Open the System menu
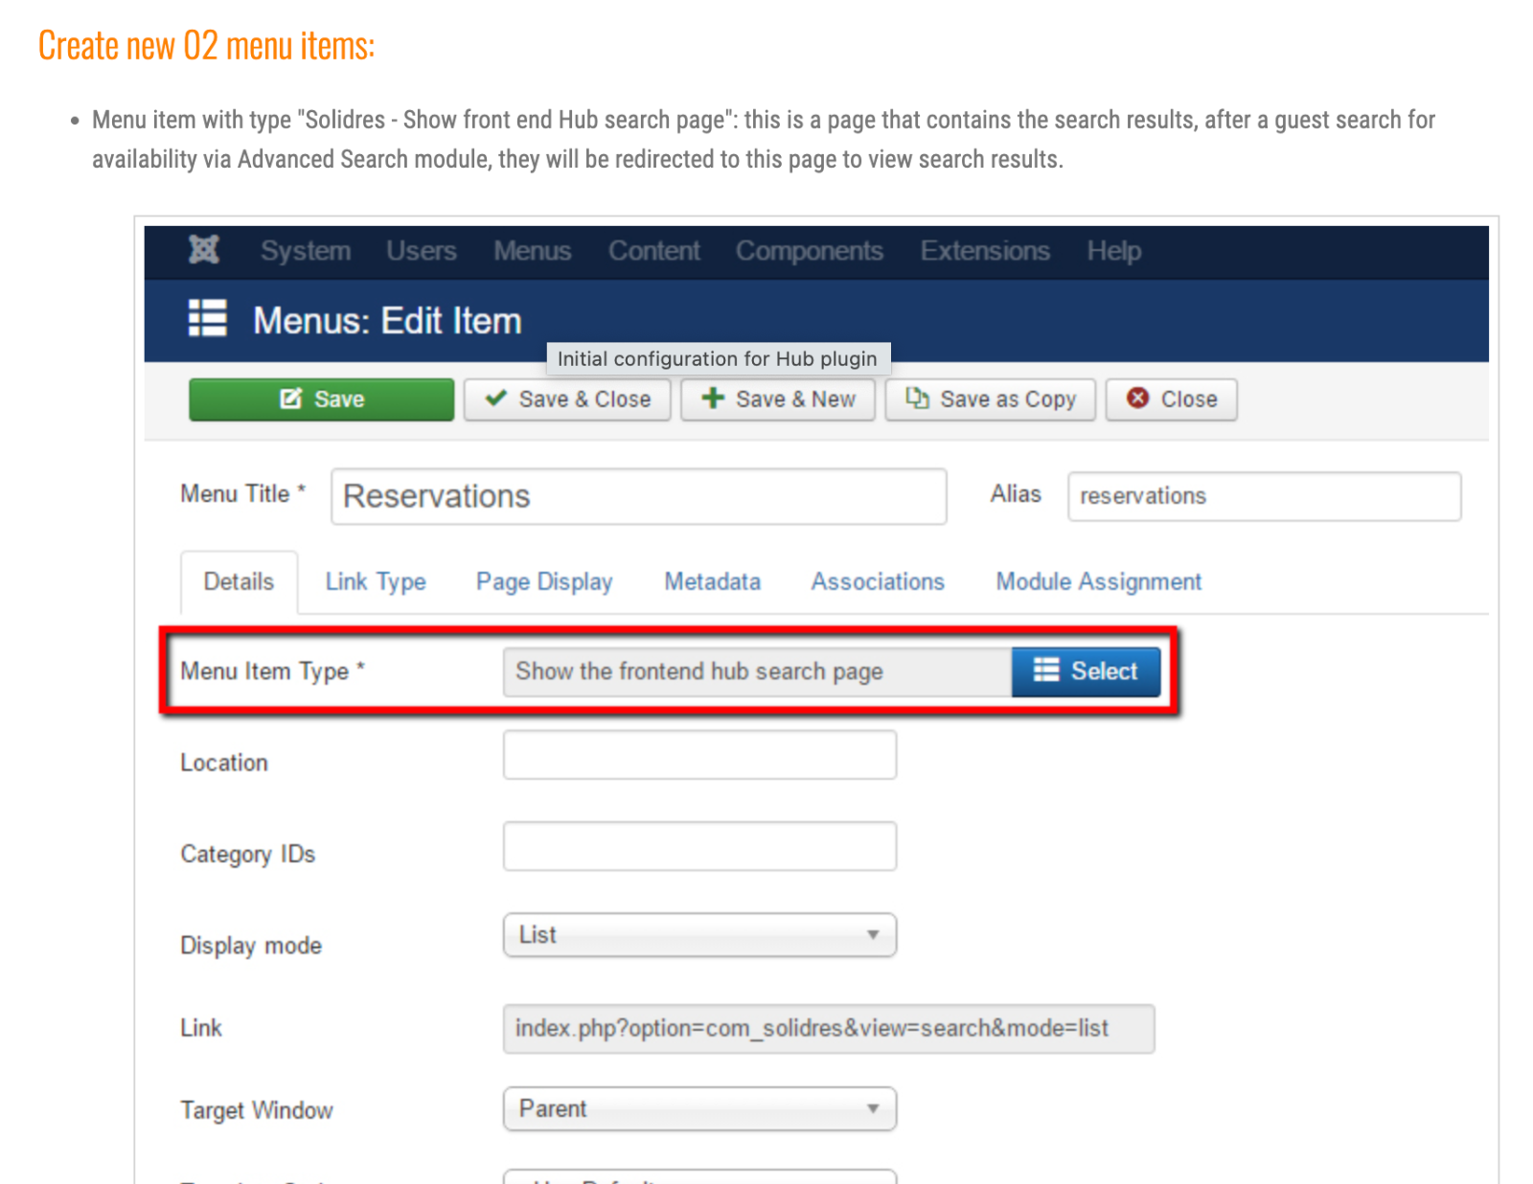Viewport: 1533px width, 1184px height. (306, 251)
